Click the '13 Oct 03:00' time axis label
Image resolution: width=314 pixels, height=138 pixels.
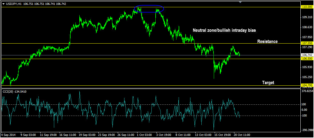tap(203, 135)
